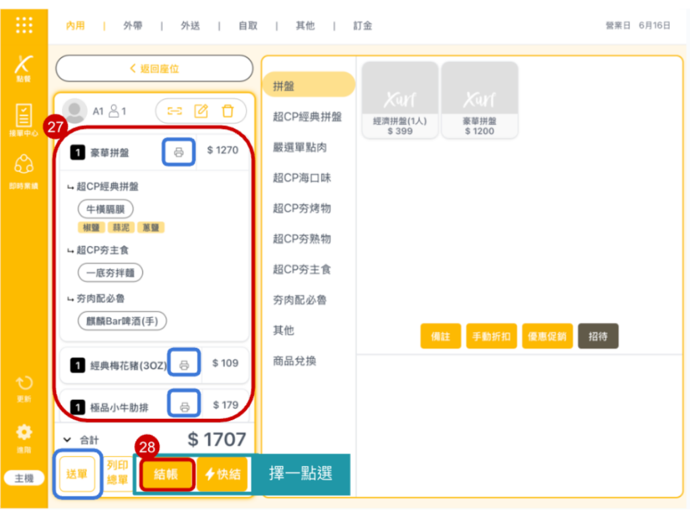Click the printer icon for 極品小牛肋排
Image resolution: width=690 pixels, height=518 pixels.
point(184,405)
